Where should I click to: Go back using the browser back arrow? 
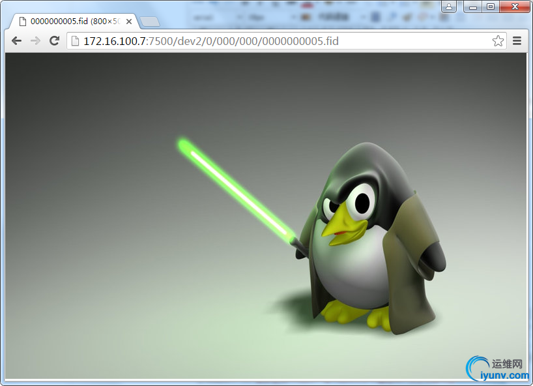[x=16, y=41]
